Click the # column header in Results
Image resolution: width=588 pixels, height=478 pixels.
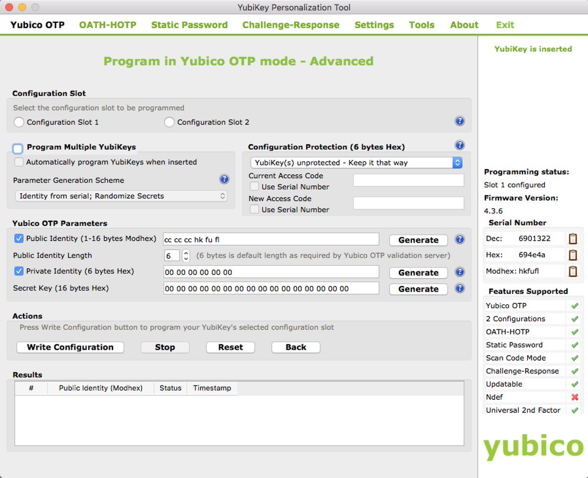31,388
